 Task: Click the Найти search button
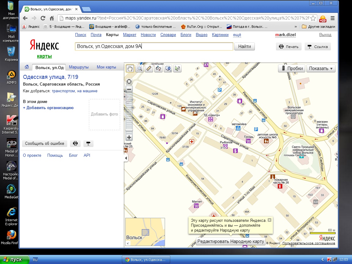tap(244, 46)
